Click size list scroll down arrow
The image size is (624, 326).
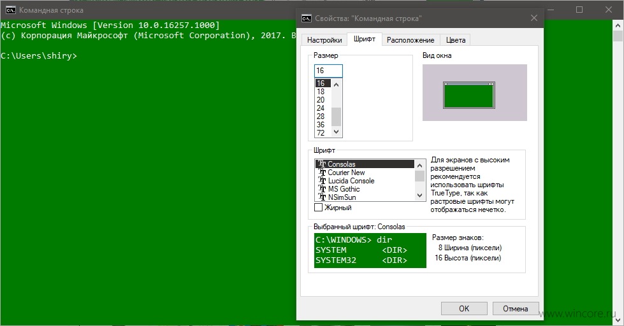[337, 132]
